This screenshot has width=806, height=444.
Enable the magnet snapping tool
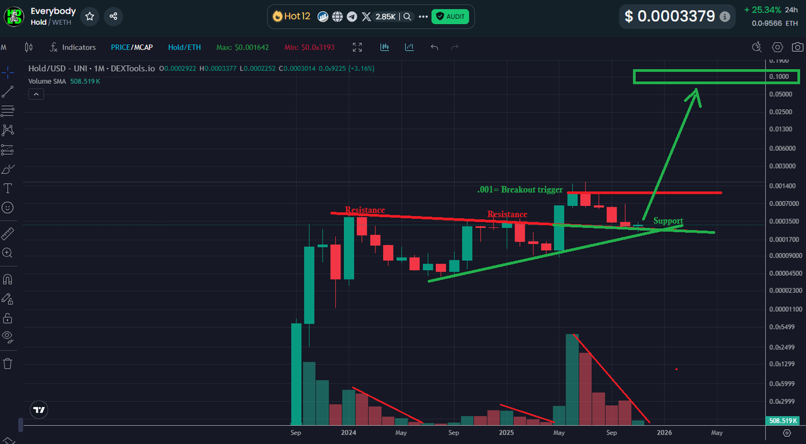coord(8,279)
